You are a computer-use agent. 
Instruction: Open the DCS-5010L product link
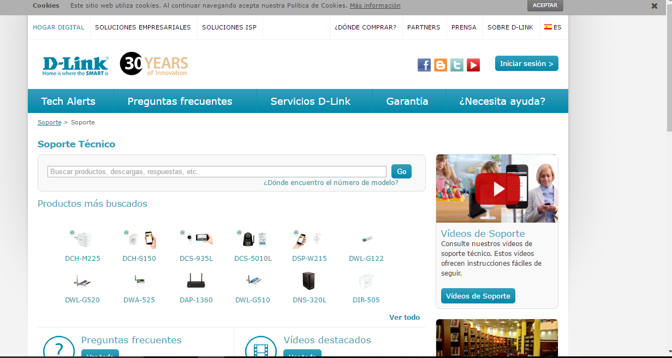click(253, 259)
